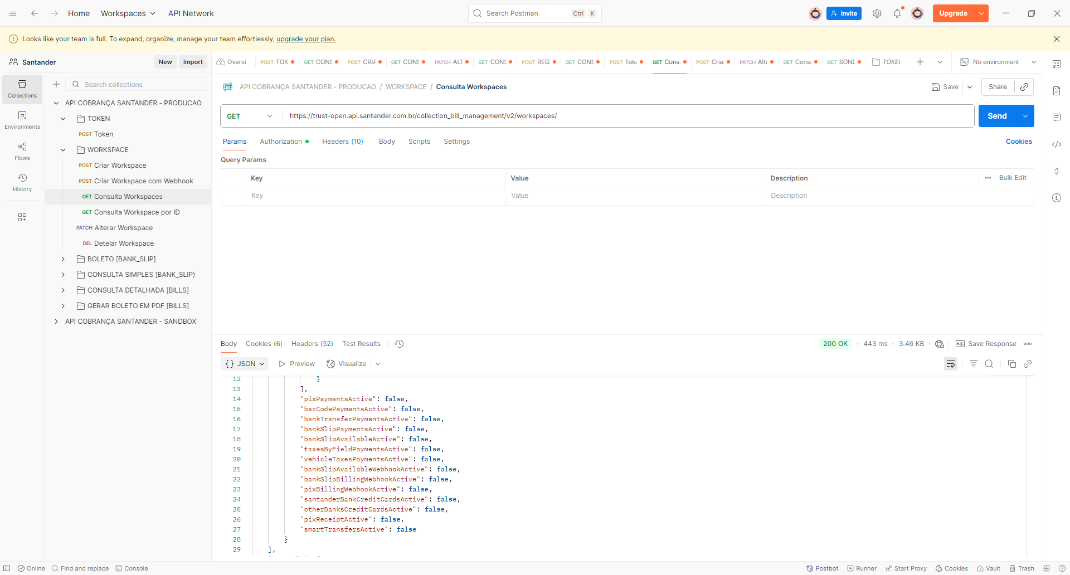Switch to the Authorization tab

(x=284, y=142)
